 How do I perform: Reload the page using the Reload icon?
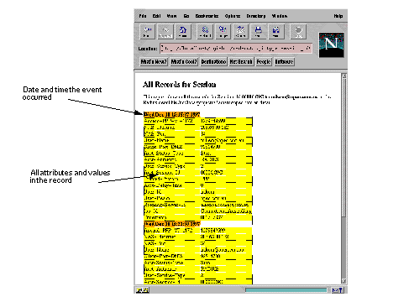[x=205, y=31]
